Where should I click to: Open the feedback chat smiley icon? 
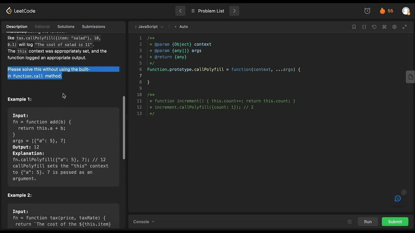click(398, 198)
